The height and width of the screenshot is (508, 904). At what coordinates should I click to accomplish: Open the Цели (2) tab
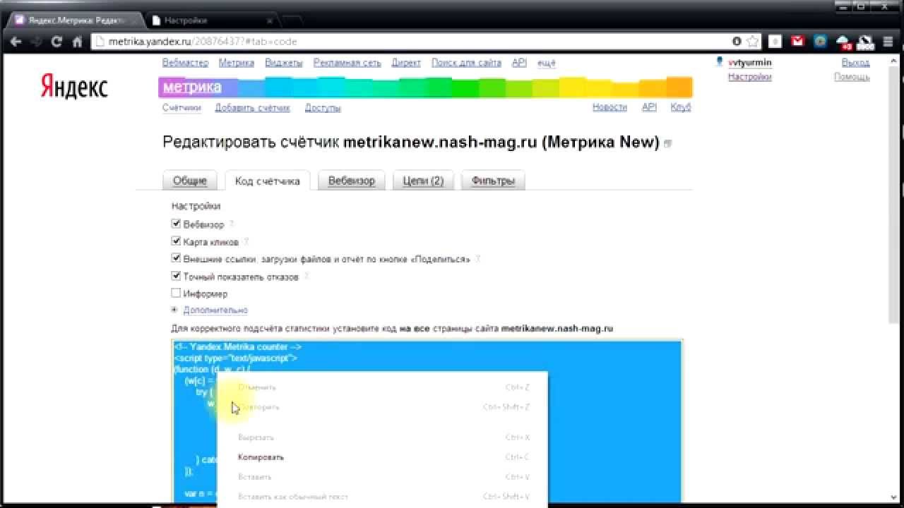(423, 181)
